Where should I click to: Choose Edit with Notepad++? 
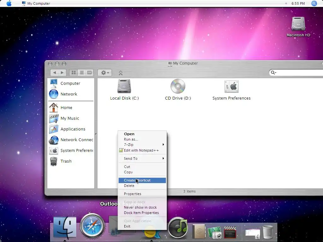tap(142, 150)
